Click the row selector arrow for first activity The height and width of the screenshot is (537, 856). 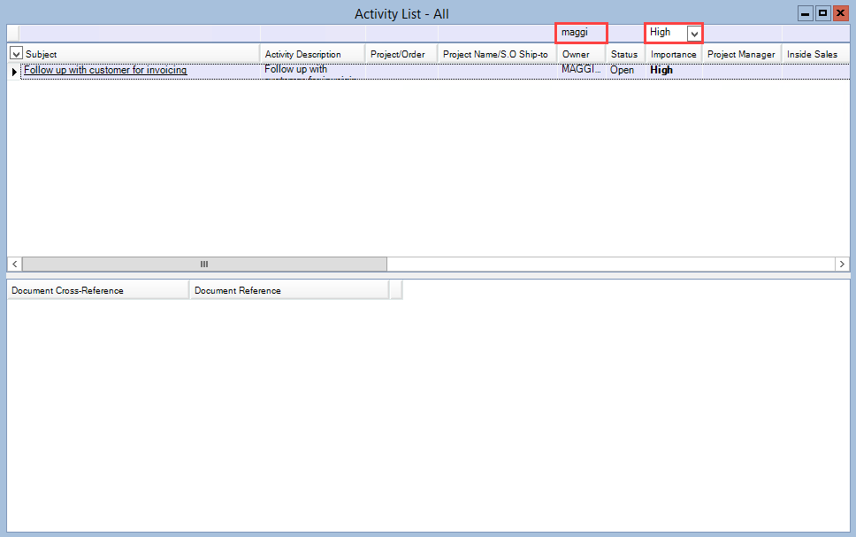coord(14,71)
